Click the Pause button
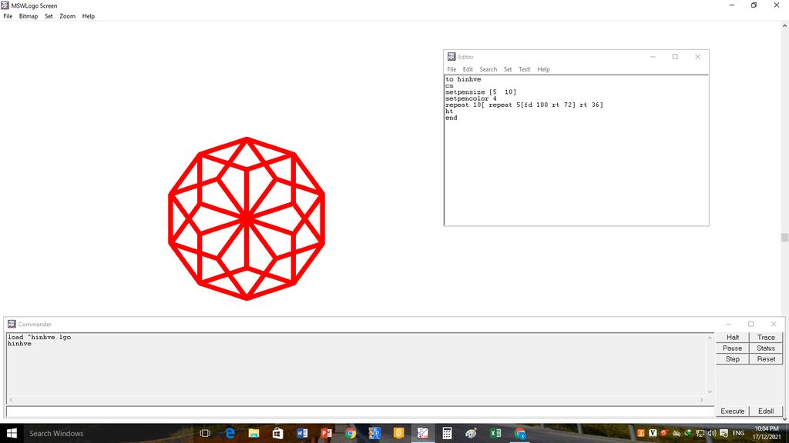 (733, 348)
